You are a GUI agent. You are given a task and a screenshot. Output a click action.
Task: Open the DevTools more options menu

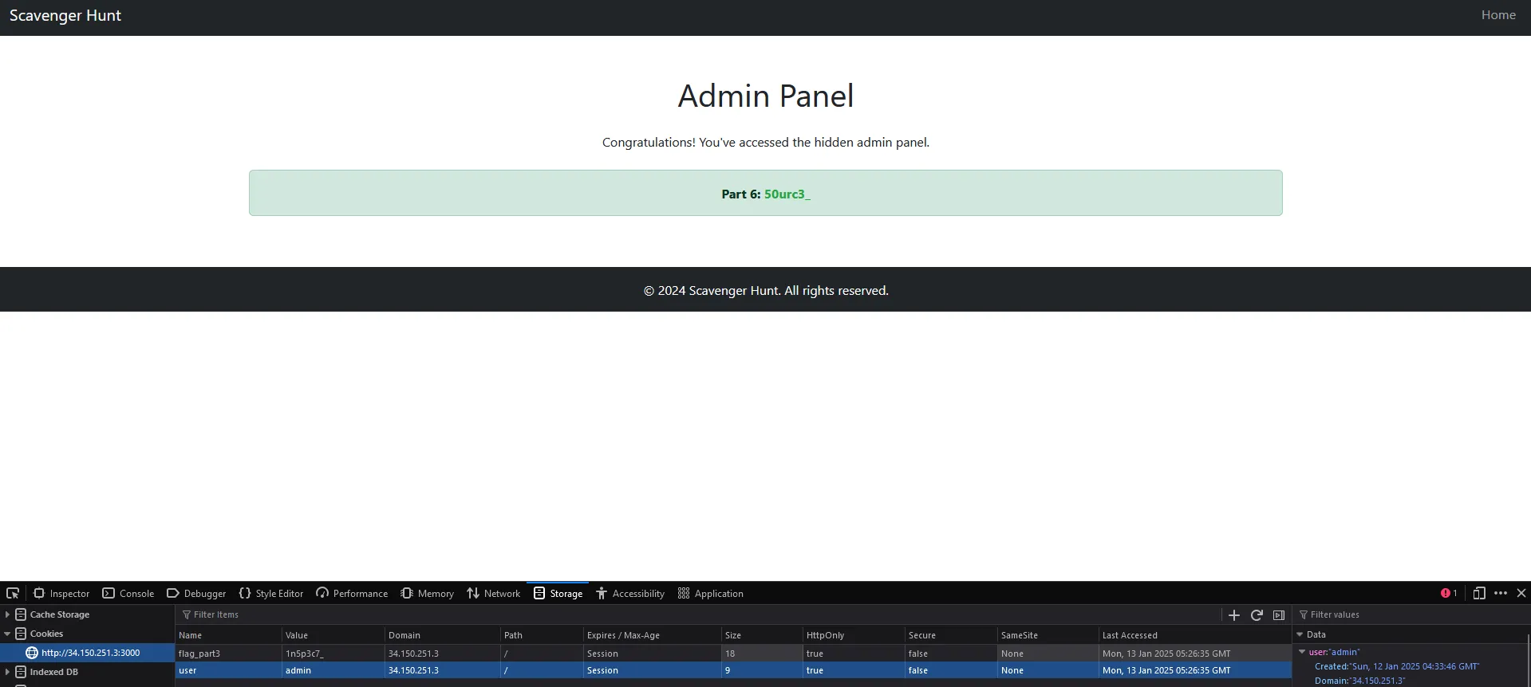1501,593
